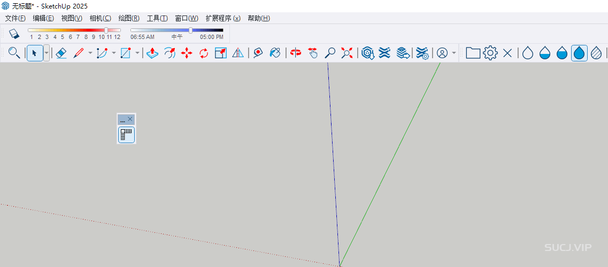
Task: Choose the Move tool
Action: click(x=187, y=53)
